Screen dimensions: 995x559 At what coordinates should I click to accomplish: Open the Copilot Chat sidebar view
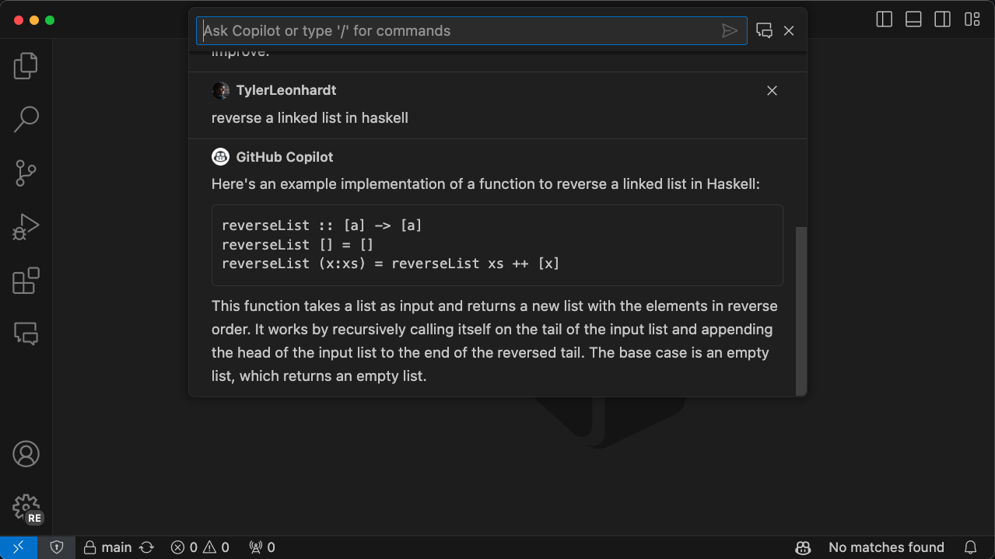click(26, 334)
